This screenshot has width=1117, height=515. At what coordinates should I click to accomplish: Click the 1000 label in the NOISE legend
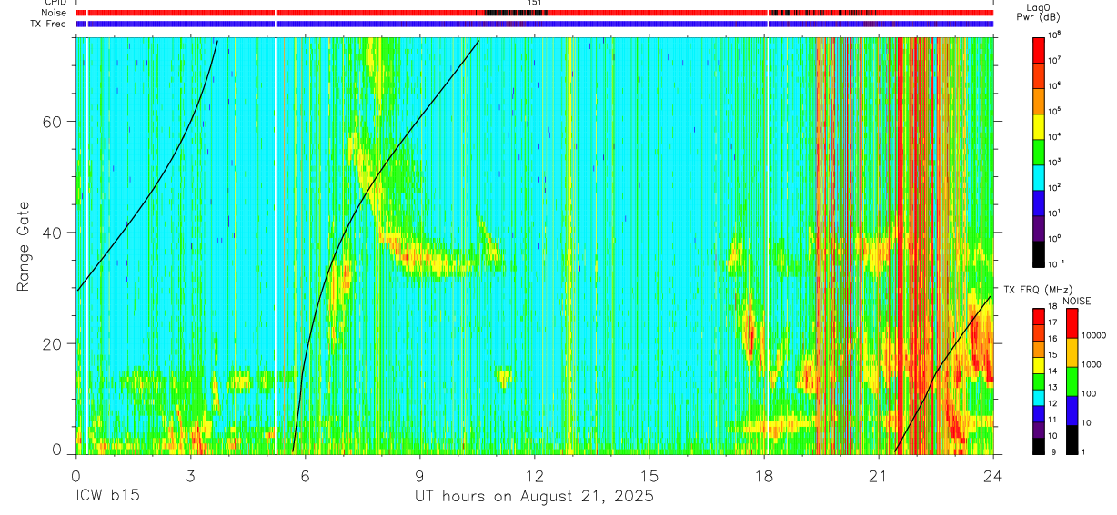1092,364
